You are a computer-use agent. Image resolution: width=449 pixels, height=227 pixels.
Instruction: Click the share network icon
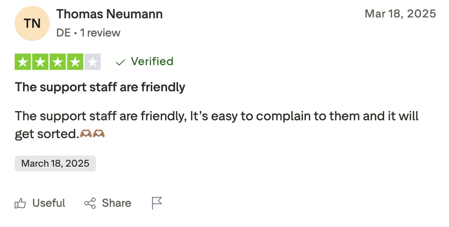pos(90,203)
